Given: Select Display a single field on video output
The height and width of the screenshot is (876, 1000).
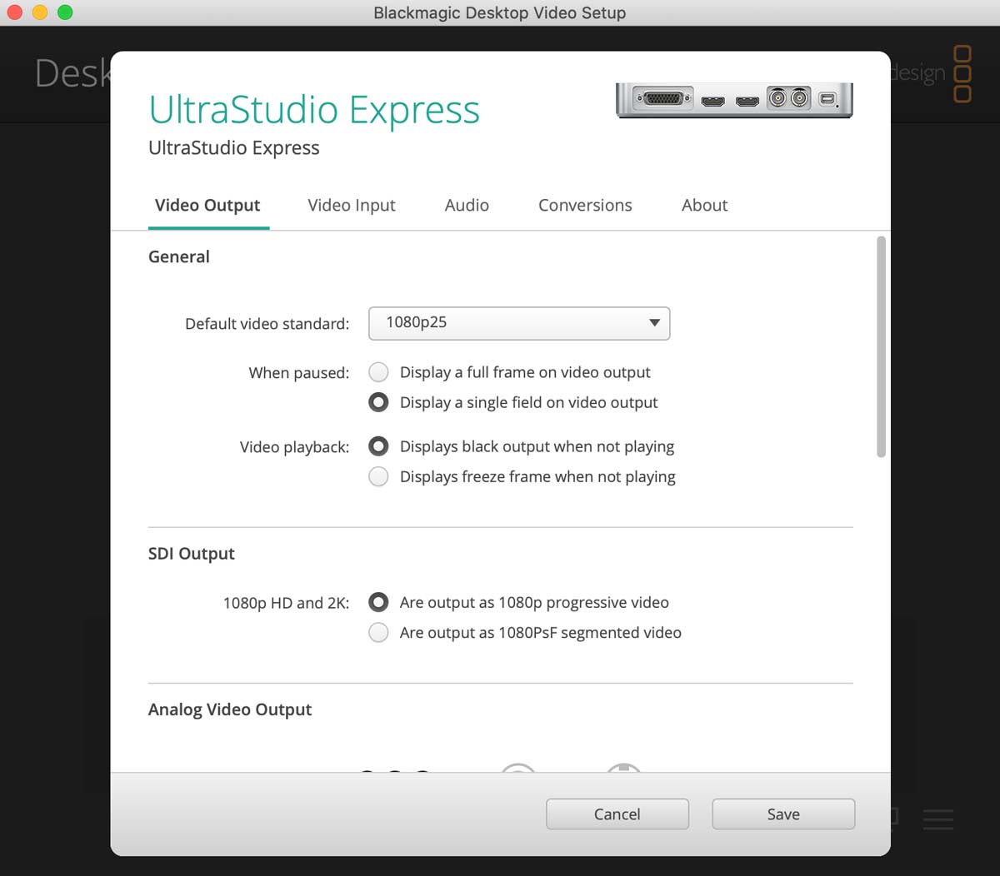Looking at the screenshot, I should pyautogui.click(x=378, y=402).
